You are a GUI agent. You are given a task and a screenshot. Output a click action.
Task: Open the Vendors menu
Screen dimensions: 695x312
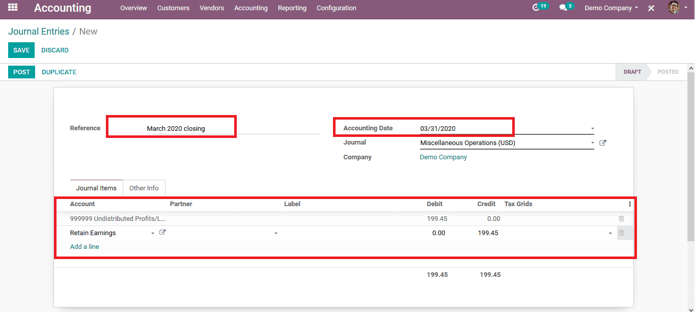[212, 8]
